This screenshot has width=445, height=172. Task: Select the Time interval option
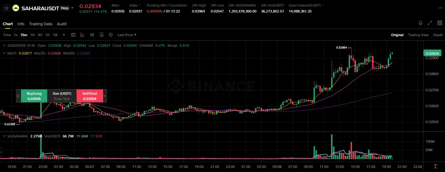click(7, 35)
